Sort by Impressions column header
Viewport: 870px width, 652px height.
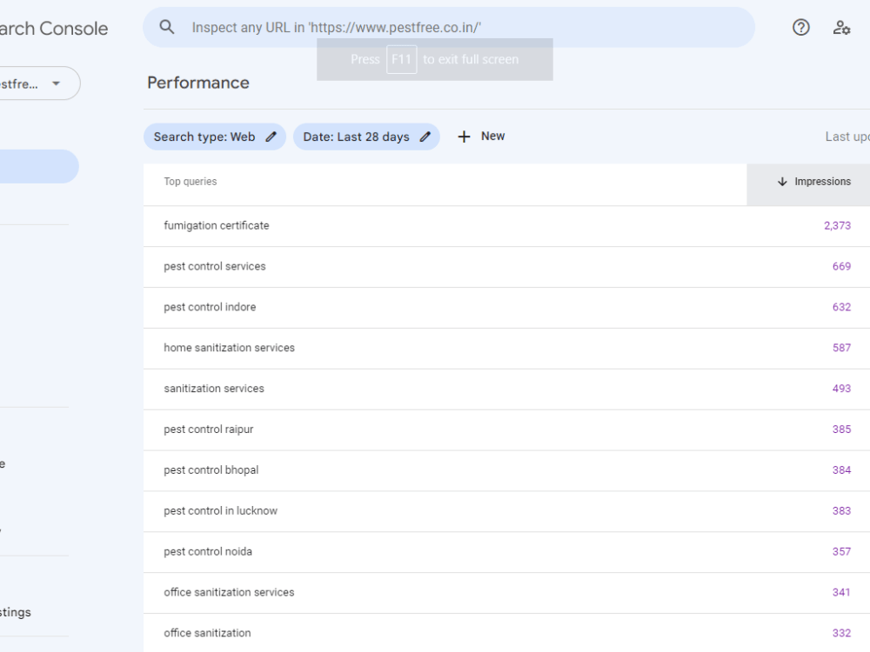tap(813, 182)
